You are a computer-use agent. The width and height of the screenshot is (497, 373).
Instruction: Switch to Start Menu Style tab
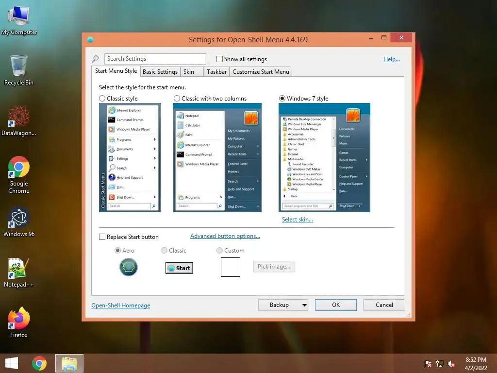(x=116, y=71)
